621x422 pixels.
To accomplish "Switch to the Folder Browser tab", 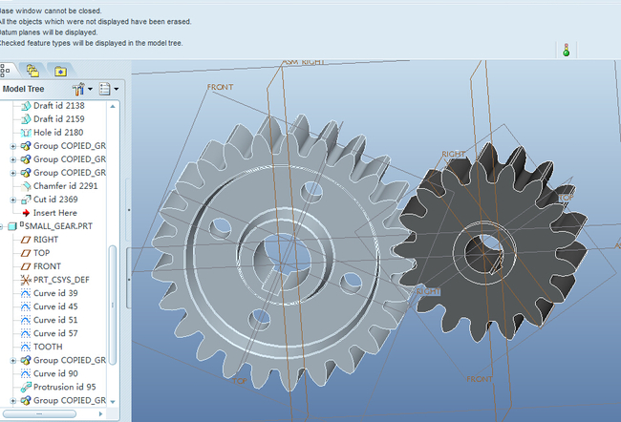I will pyautogui.click(x=33, y=70).
